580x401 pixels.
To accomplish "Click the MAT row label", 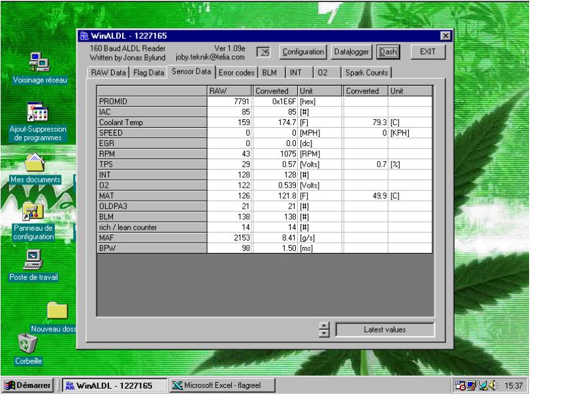I will pos(152,196).
